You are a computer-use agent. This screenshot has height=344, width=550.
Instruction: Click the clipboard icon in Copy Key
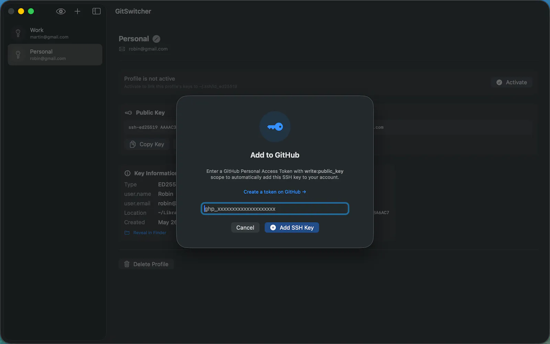(x=133, y=144)
